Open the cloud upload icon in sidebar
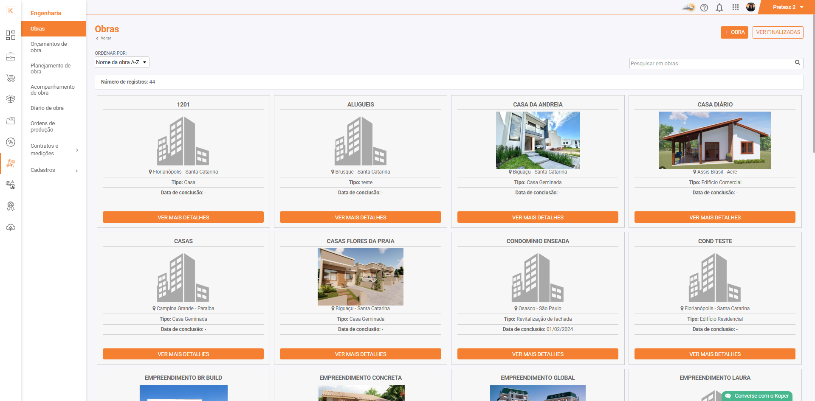The width and height of the screenshot is (815, 401). coord(11,227)
